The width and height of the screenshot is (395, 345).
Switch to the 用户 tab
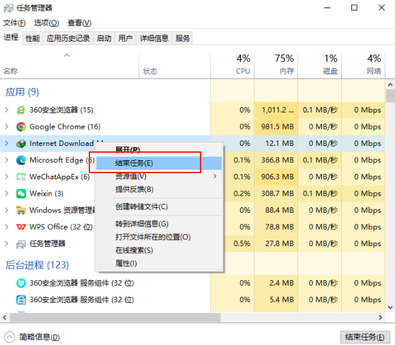(x=126, y=38)
